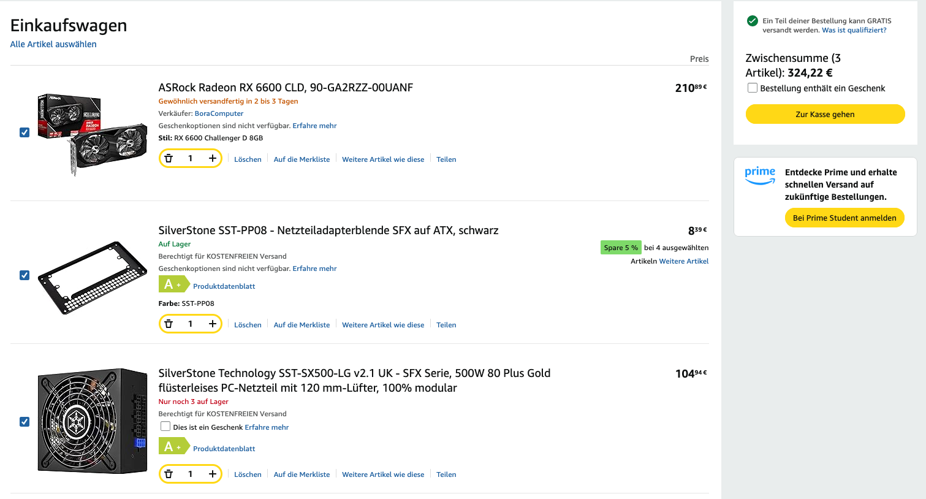Check 'Dies ist ein Geschenk' for power supply

pyautogui.click(x=165, y=427)
